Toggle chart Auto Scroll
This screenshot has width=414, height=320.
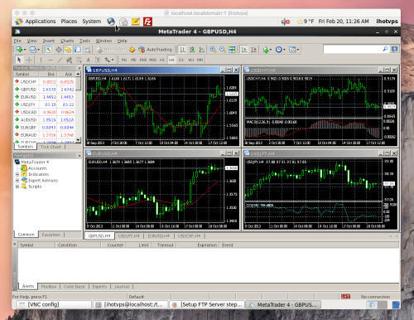(244, 50)
